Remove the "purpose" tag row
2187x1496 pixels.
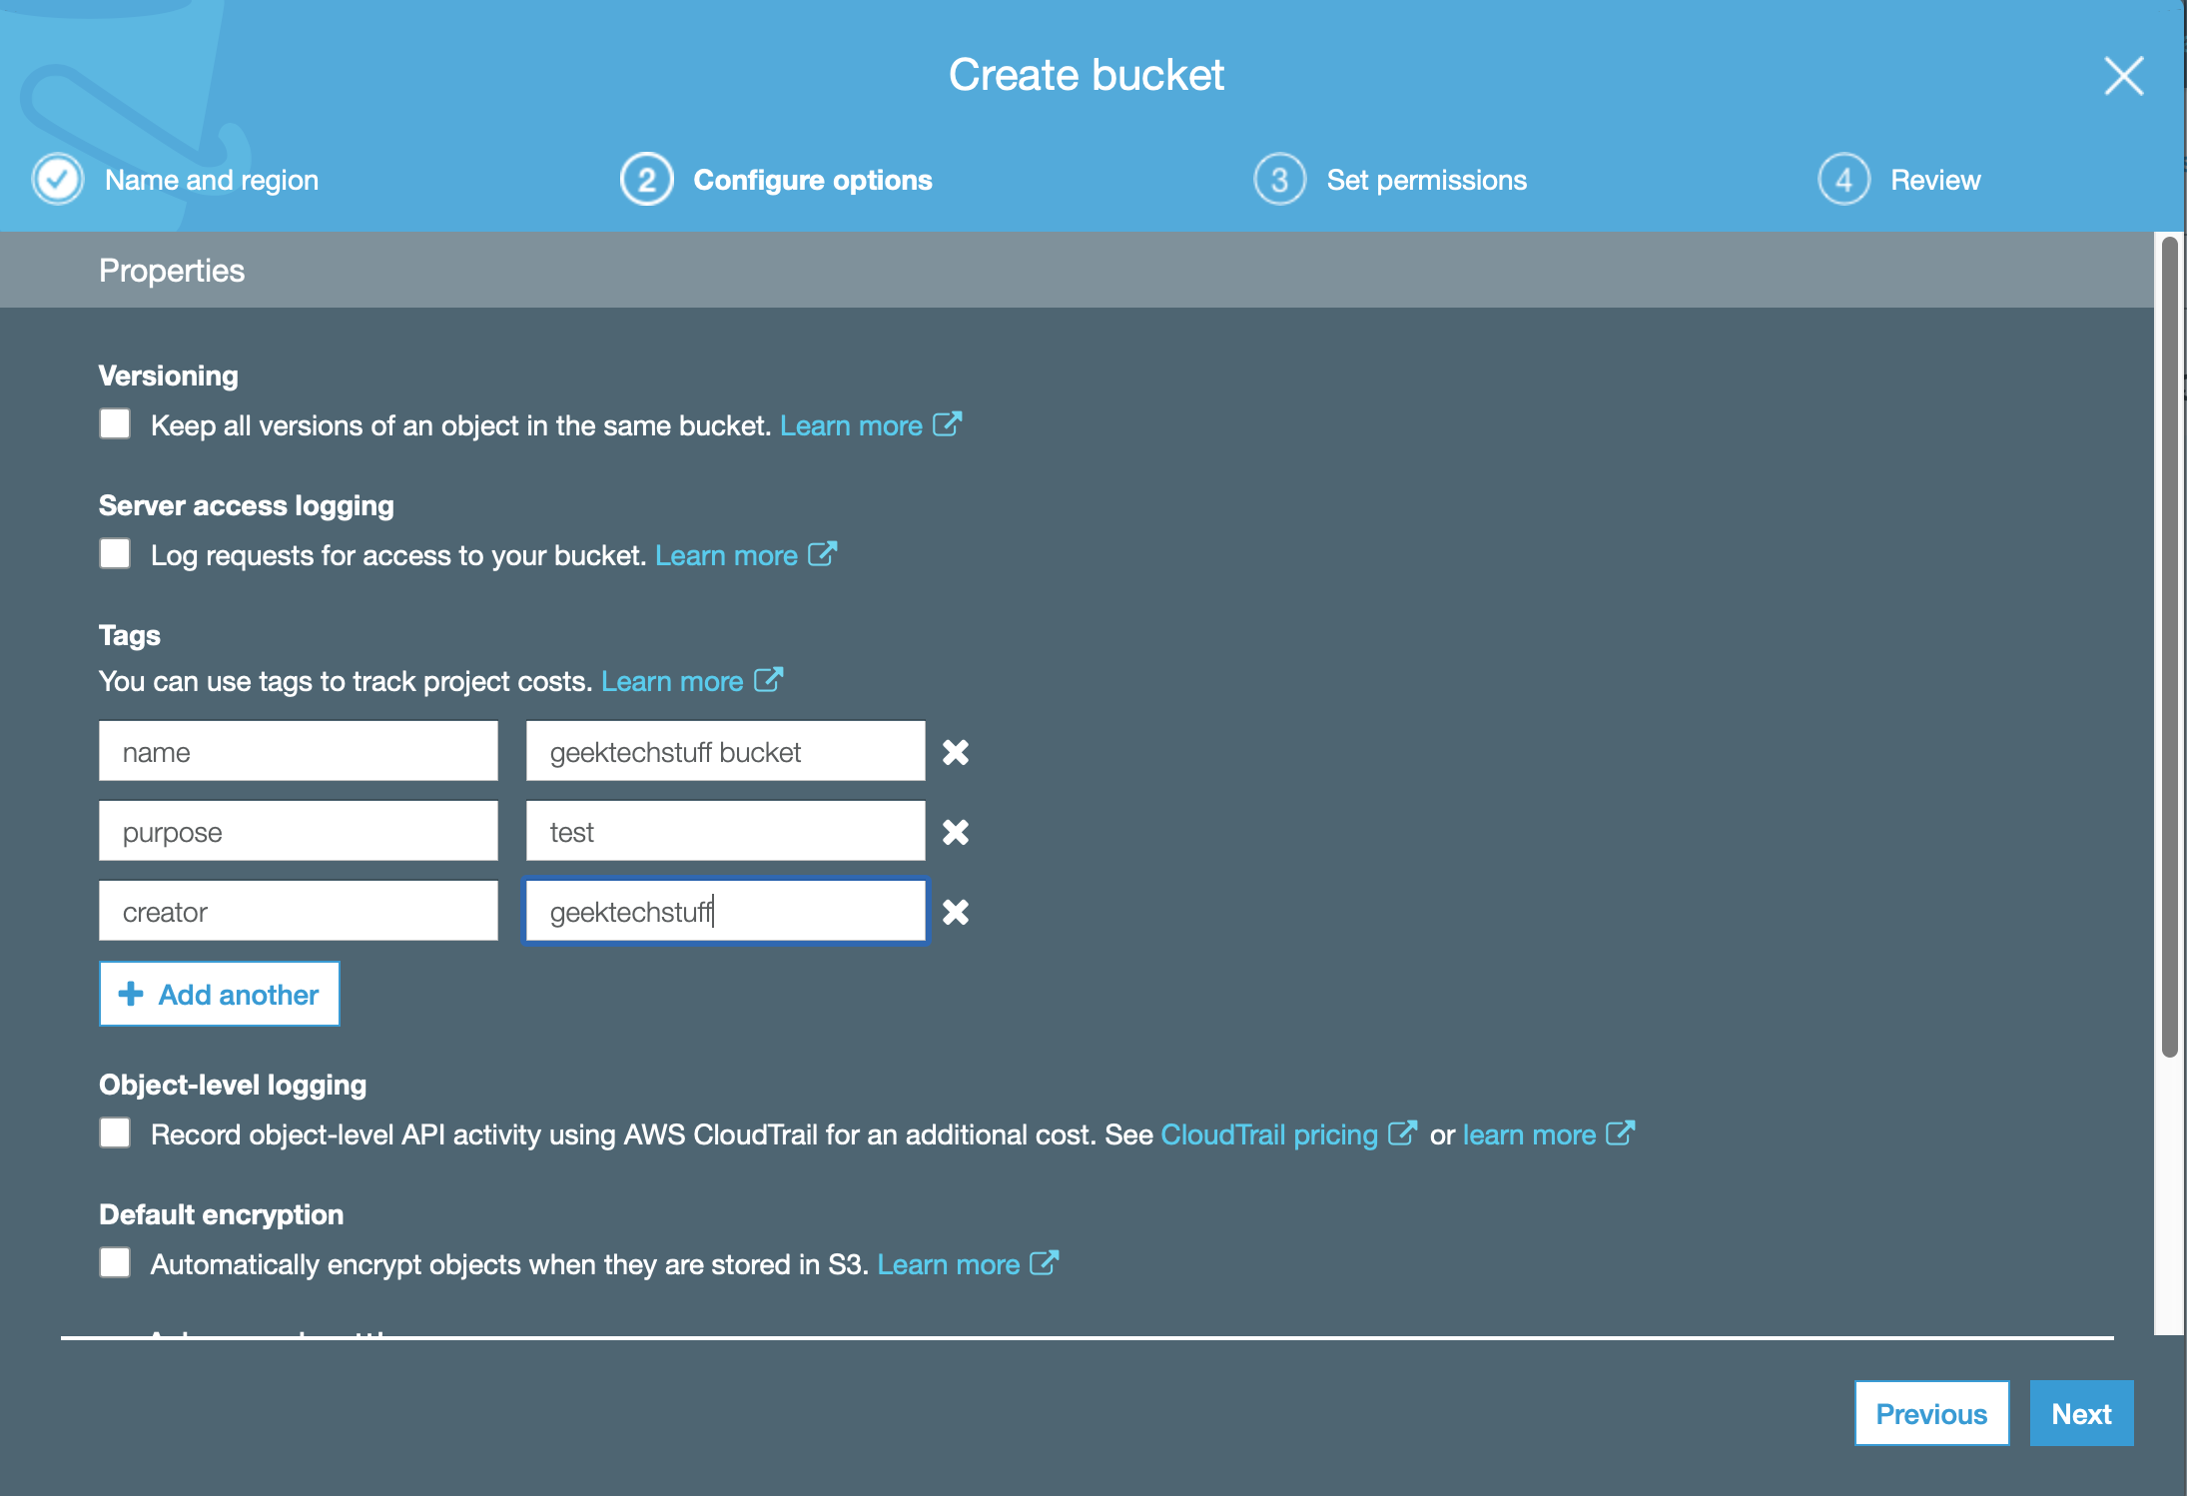coord(955,830)
